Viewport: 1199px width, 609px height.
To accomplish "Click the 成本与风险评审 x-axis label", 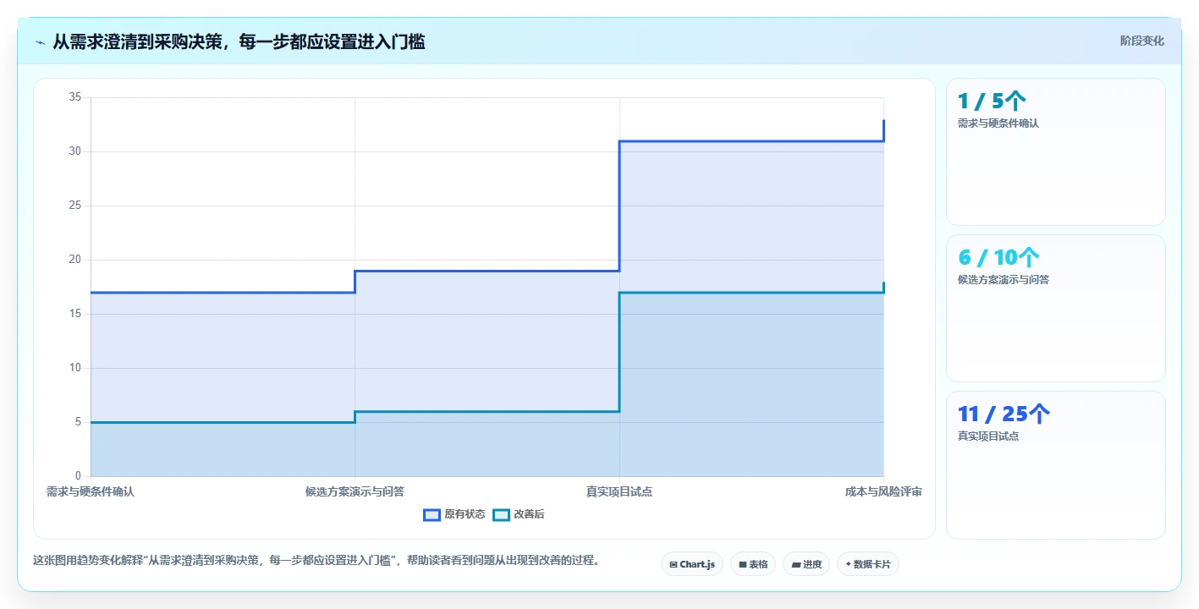I will tap(883, 491).
